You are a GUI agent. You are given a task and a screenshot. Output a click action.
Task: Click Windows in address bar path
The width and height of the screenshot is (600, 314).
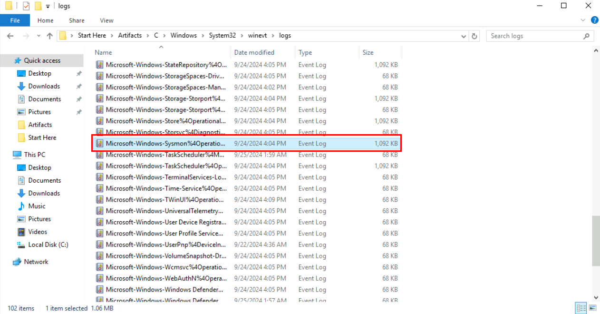coord(184,36)
